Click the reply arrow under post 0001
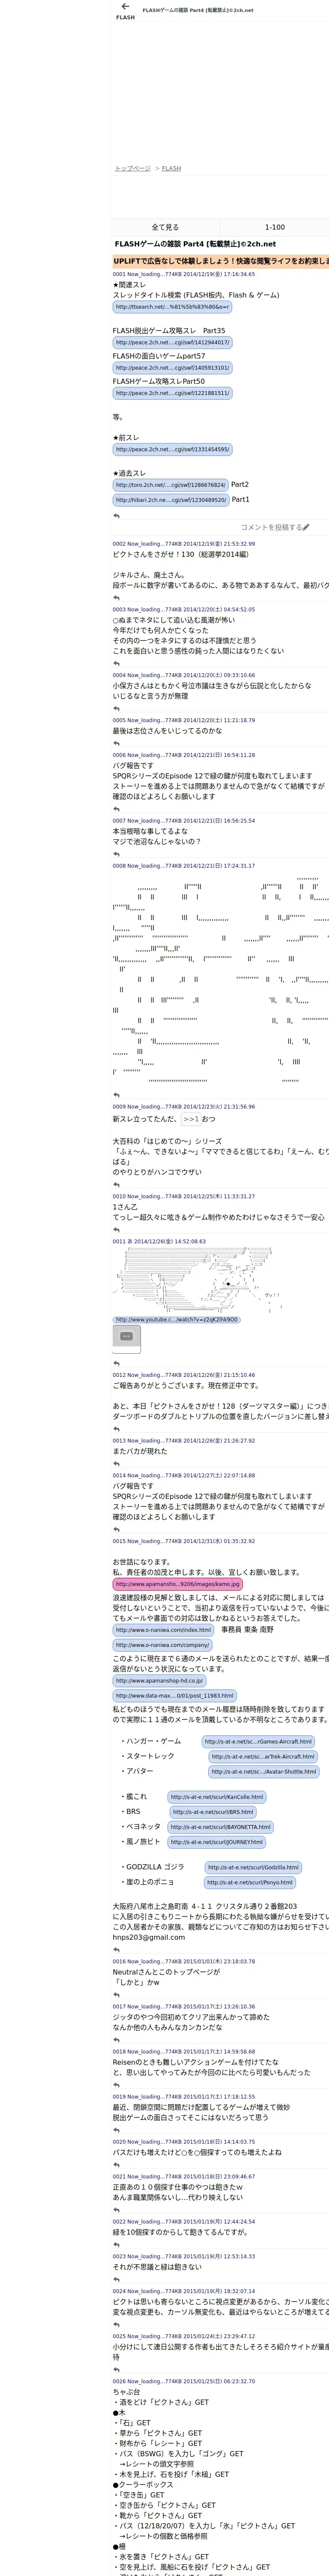The image size is (329, 2576). tap(117, 515)
